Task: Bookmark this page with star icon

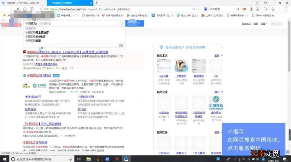Action: tap(41, 9)
